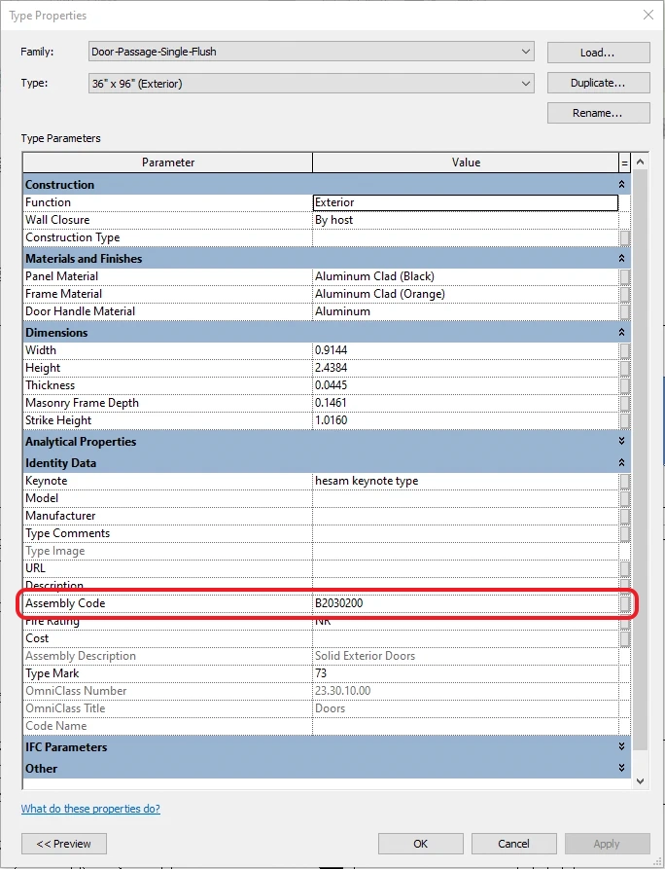Collapse the Dimensions group
Screen dimensions: 665x869
tap(621, 333)
